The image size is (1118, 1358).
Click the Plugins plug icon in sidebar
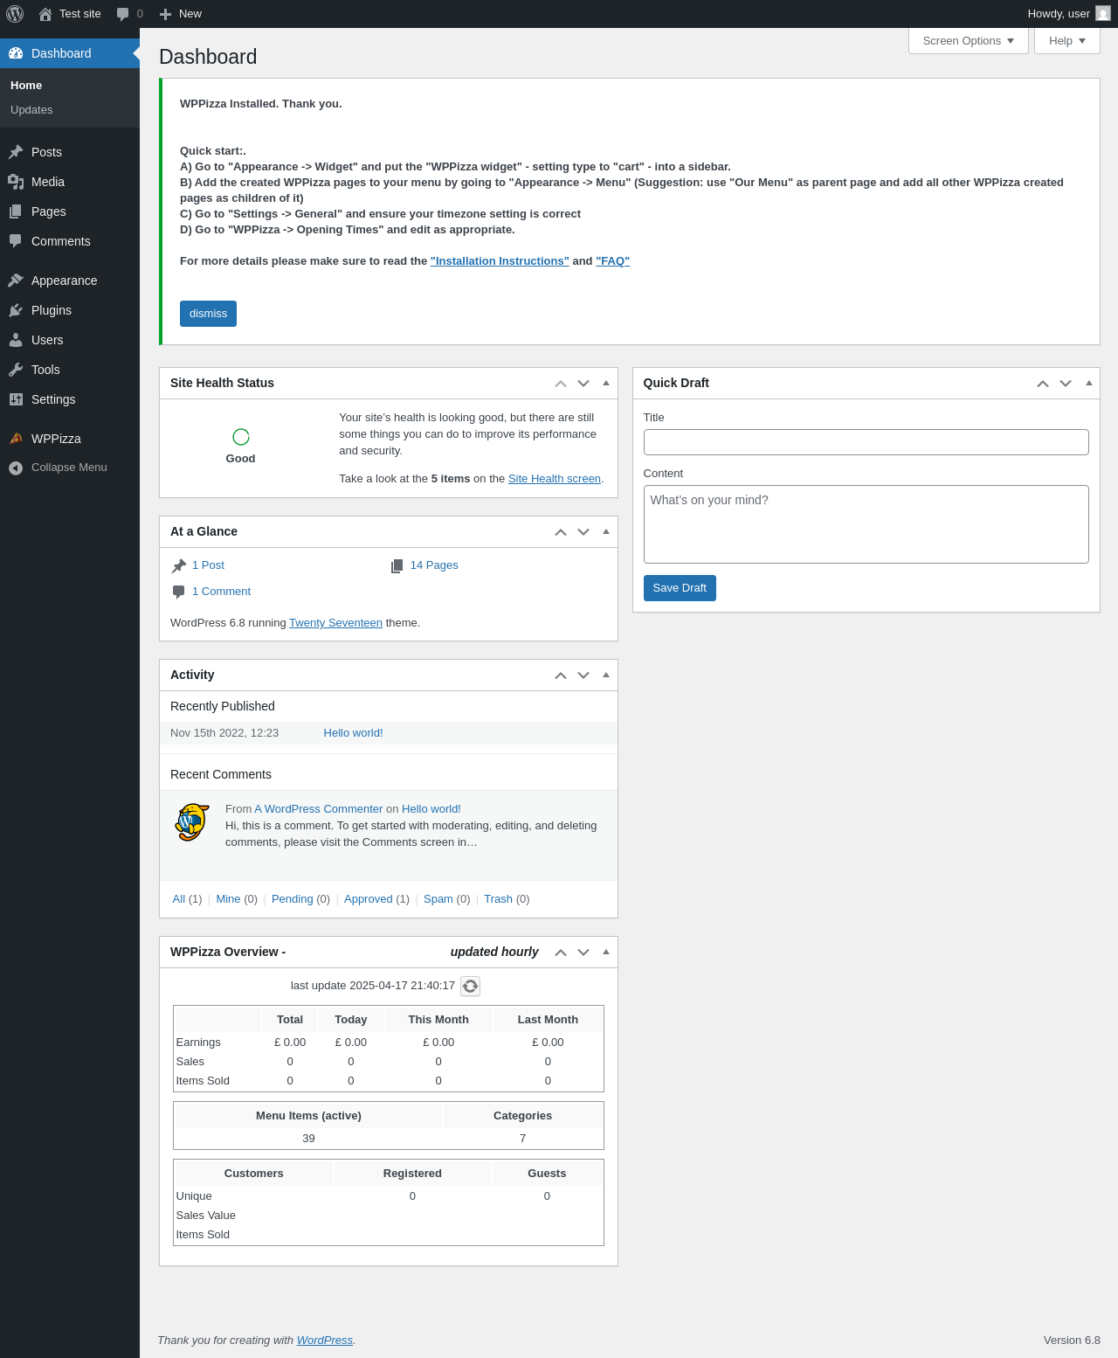[16, 310]
